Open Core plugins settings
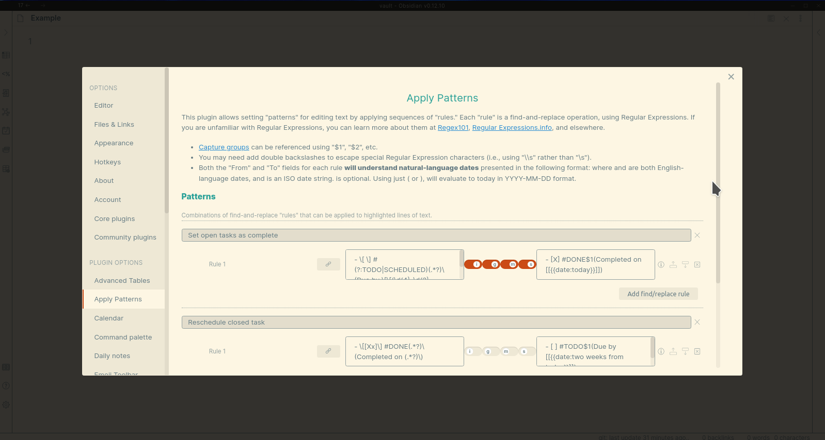 (123, 219)
